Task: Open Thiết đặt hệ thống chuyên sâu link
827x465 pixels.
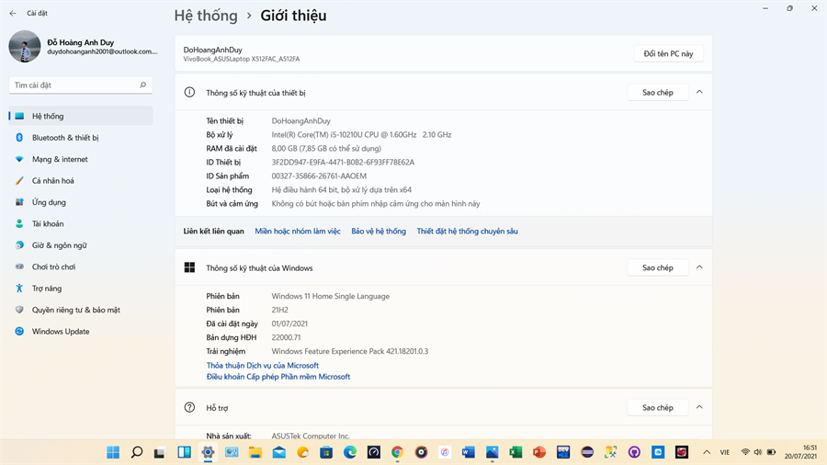Action: 468,231
